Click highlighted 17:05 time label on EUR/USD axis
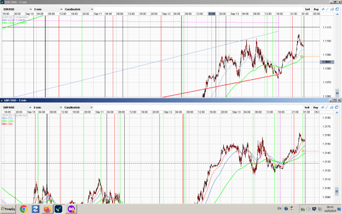This screenshot has width=342, height=214. [212, 14]
